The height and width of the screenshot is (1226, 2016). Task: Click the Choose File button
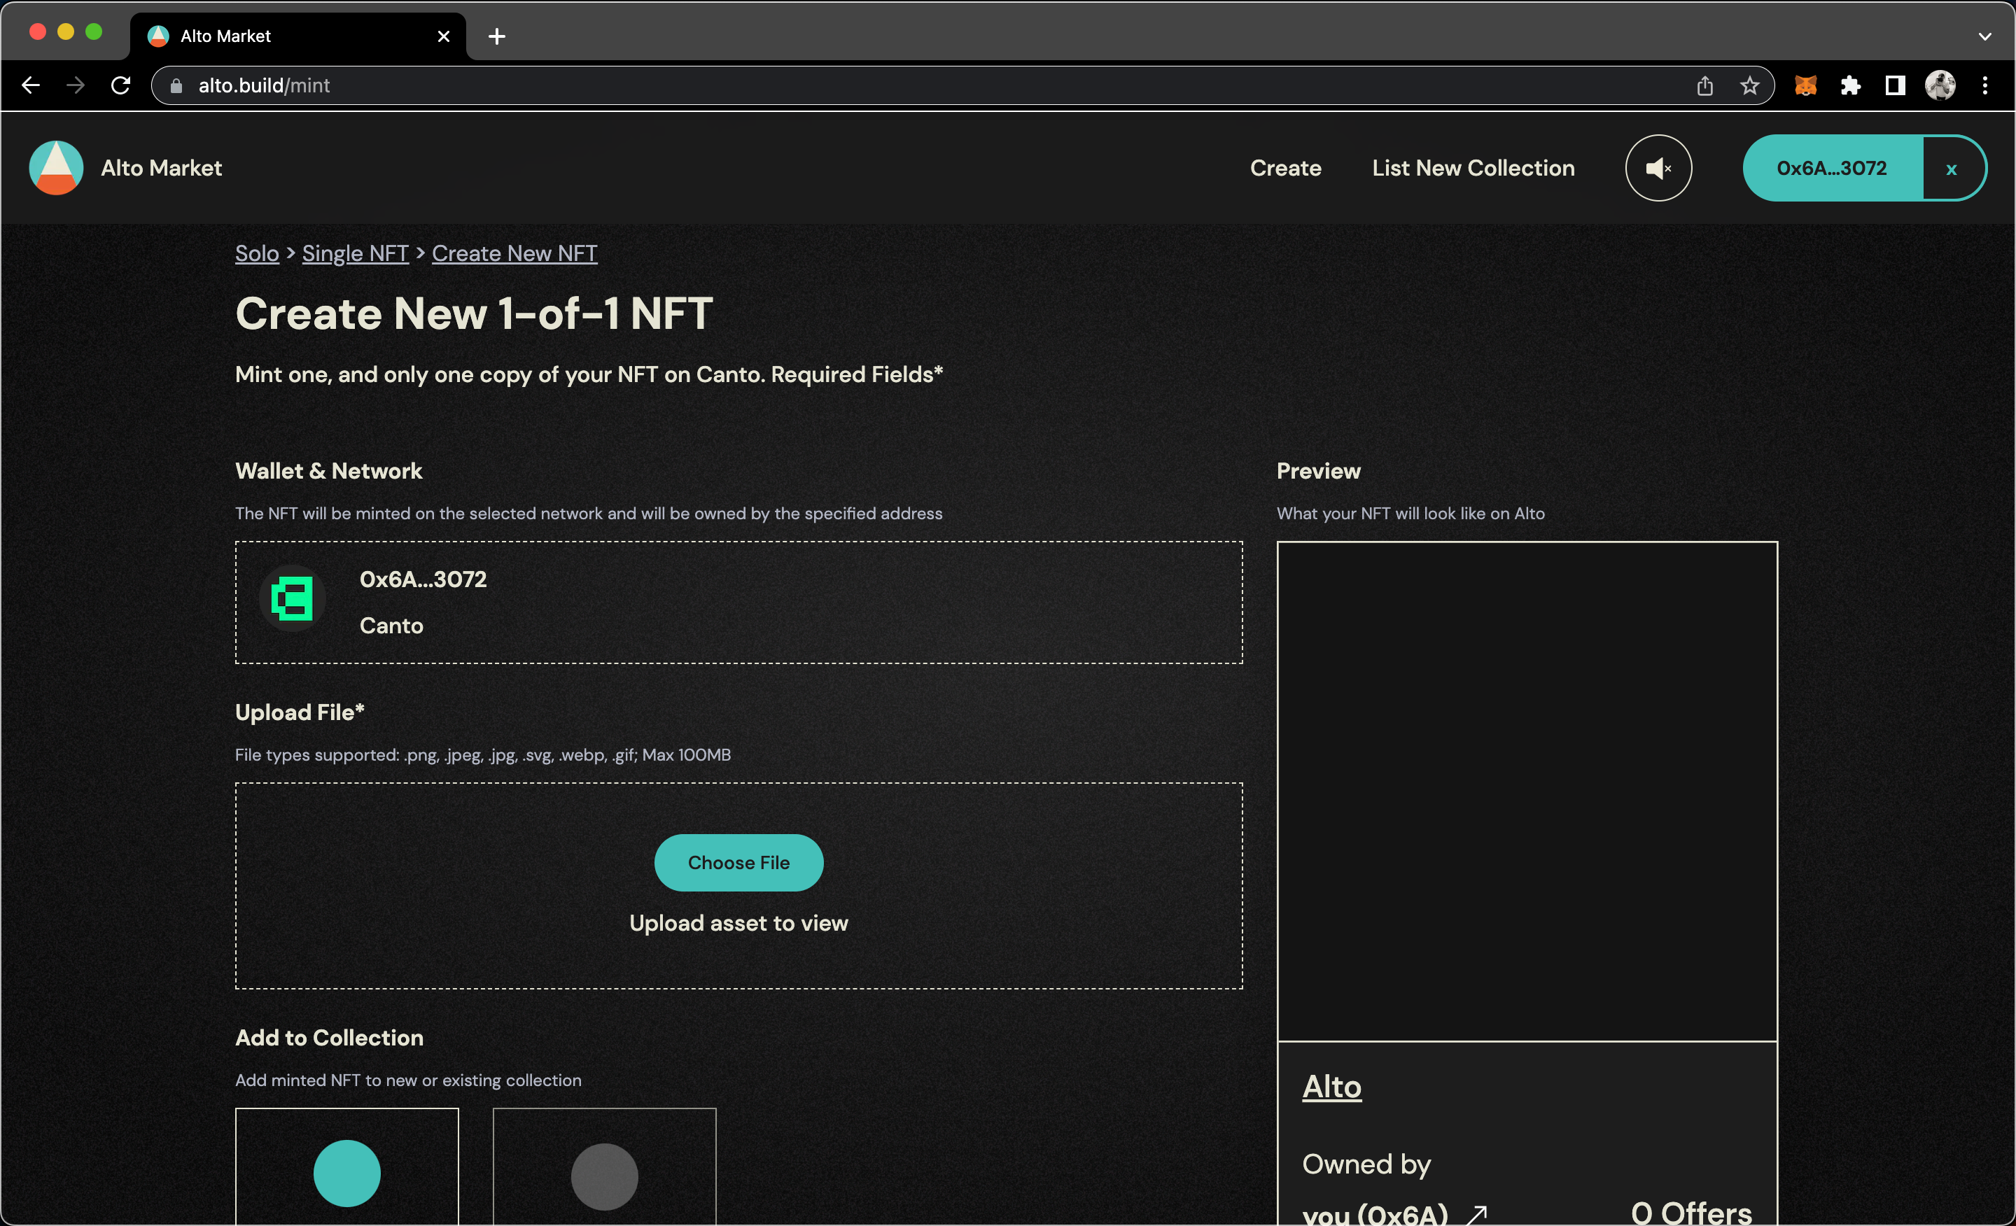pyautogui.click(x=738, y=862)
